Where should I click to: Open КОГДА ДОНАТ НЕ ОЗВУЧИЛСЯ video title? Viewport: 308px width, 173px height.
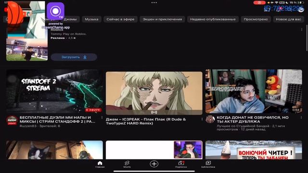coord(253,119)
